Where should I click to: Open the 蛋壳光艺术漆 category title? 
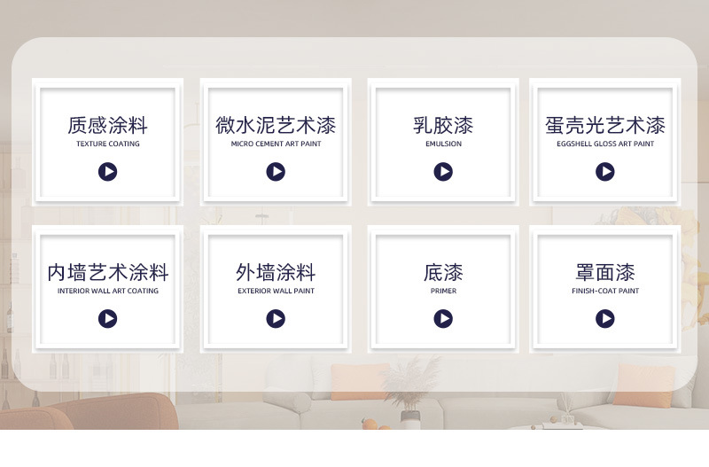pos(605,125)
